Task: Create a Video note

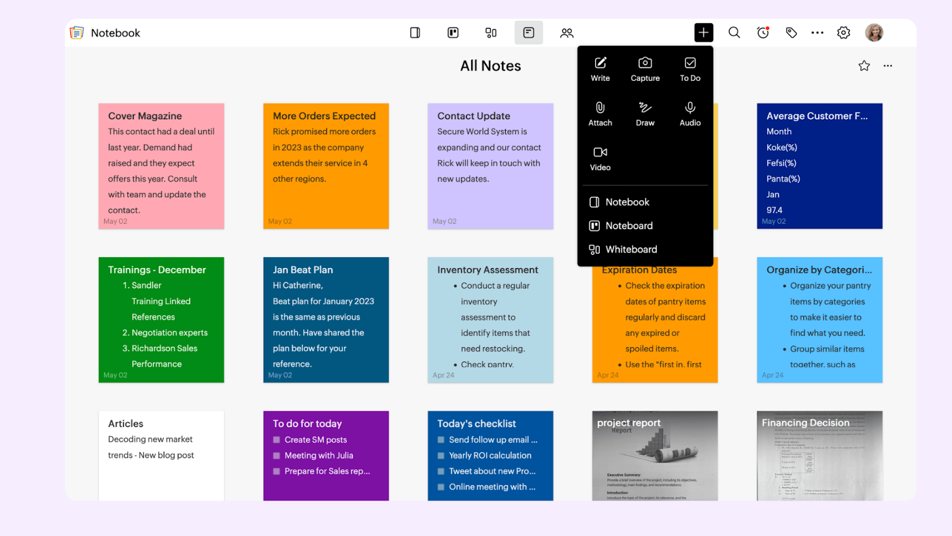Action: coord(600,158)
